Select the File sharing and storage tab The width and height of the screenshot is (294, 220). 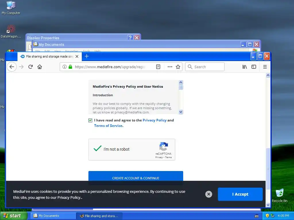pyautogui.click(x=50, y=56)
